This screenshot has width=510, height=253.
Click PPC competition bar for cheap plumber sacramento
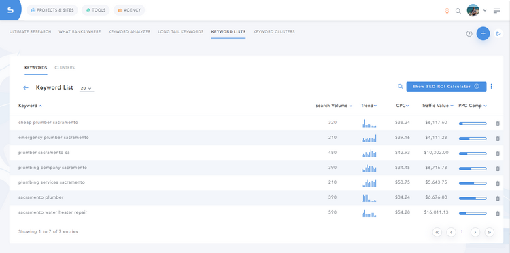473,123
